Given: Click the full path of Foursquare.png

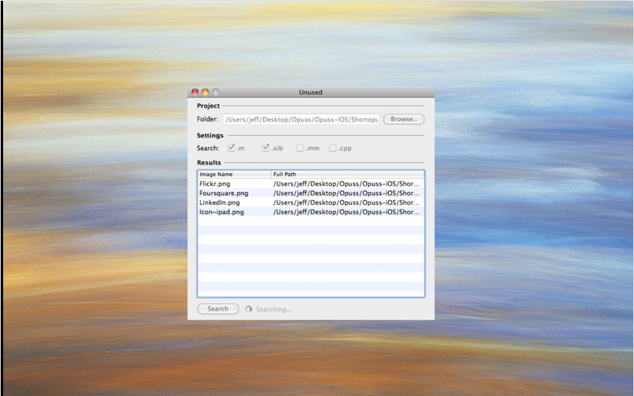Looking at the screenshot, I should pyautogui.click(x=346, y=193).
